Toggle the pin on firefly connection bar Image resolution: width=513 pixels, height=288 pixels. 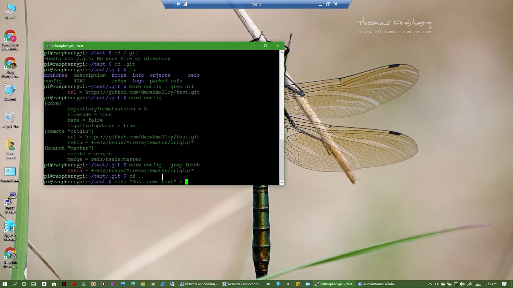pos(178,4)
